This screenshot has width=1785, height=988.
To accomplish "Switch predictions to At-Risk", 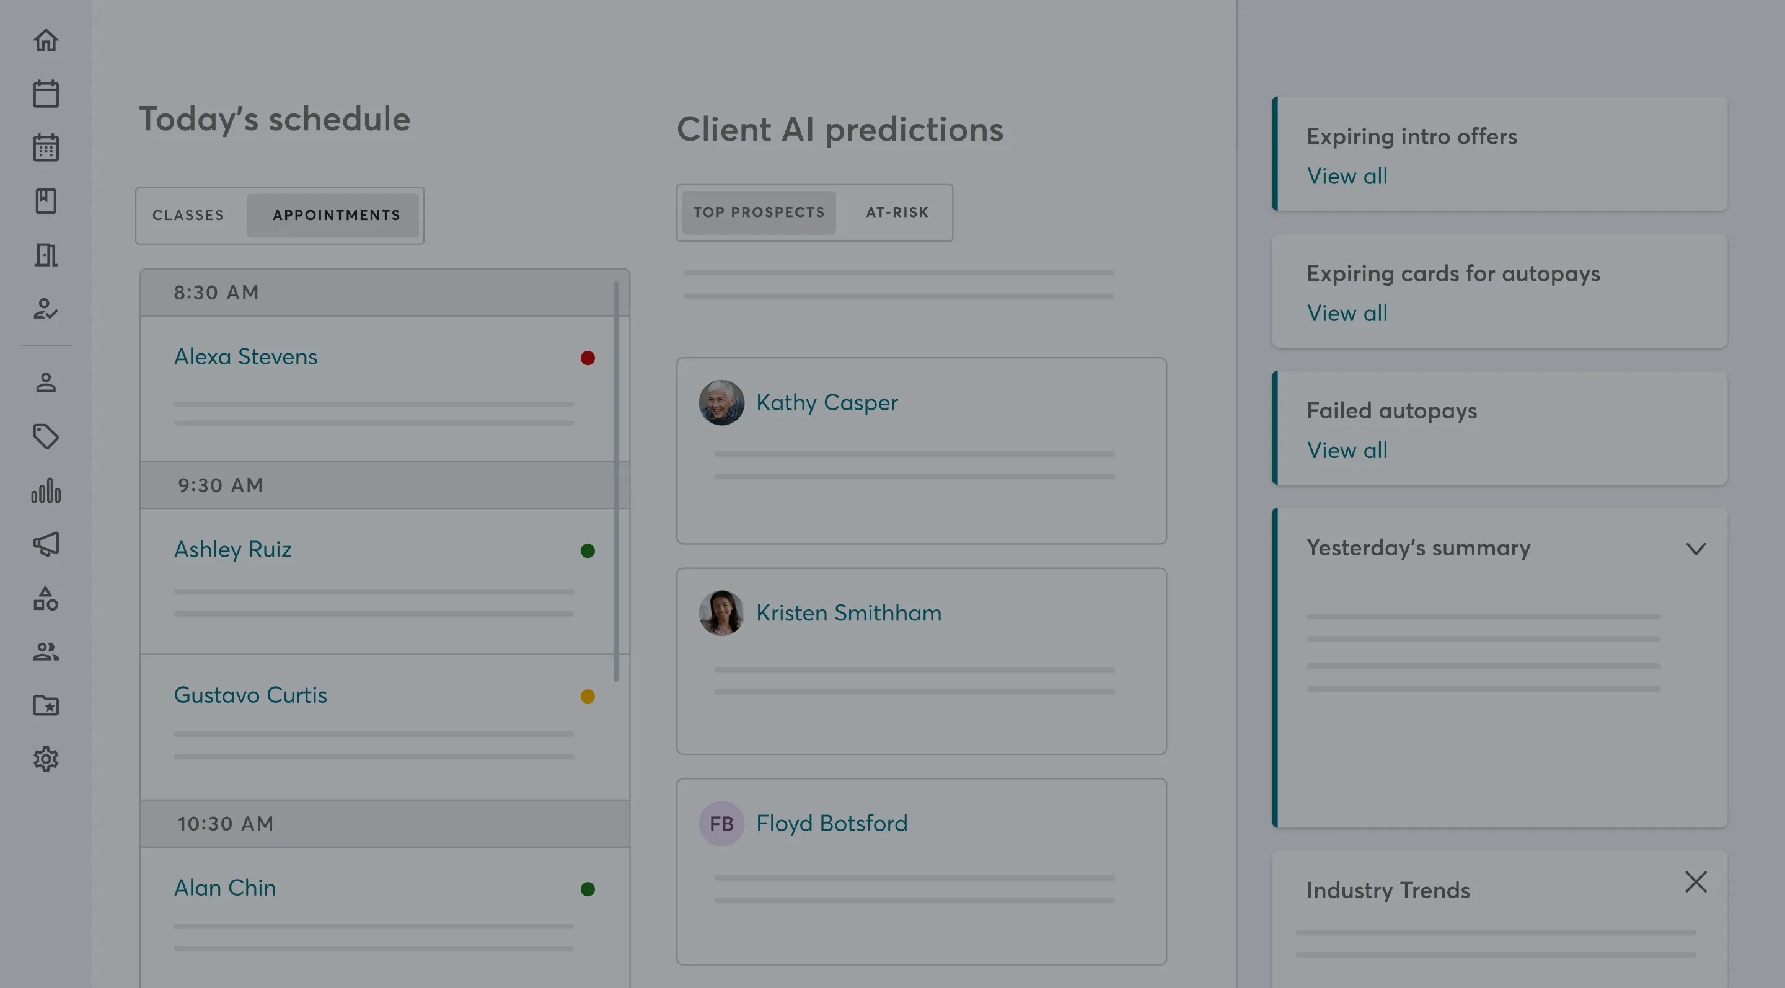I will coord(897,213).
